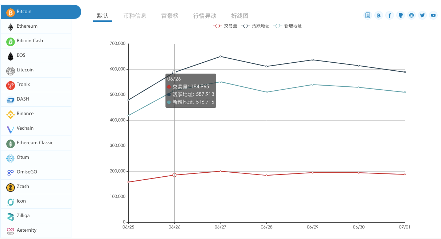Image resolution: width=441 pixels, height=239 pixels.
Task: Open the 币种信息 tab
Action: point(135,16)
